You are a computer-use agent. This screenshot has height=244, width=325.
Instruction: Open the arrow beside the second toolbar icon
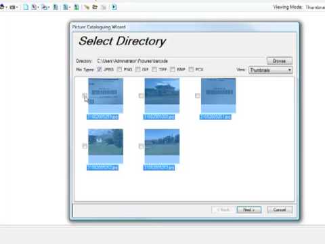17,7
